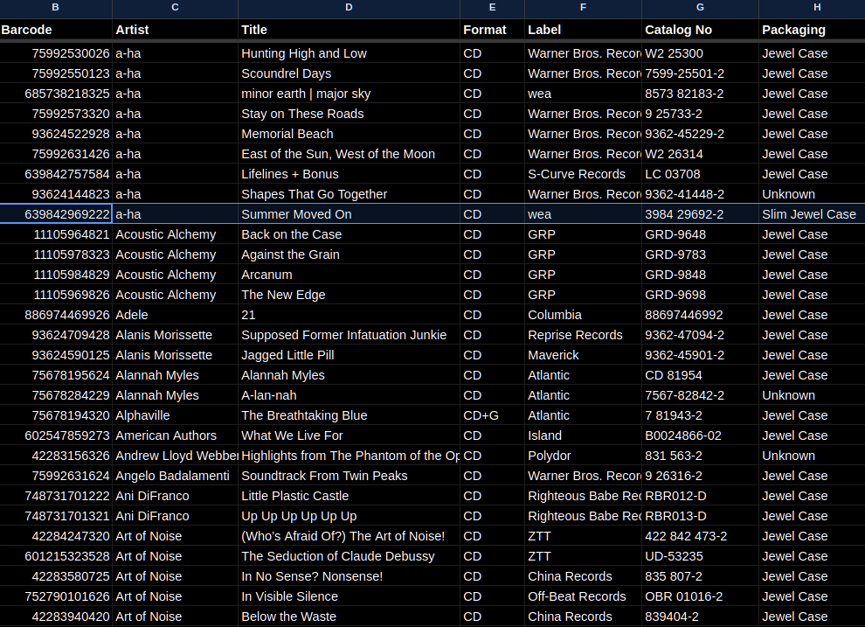
Task: Select 'A-lan-nah' title cell
Action: pos(349,396)
